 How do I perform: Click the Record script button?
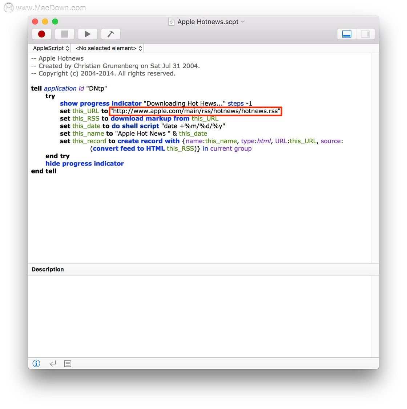pyautogui.click(x=41, y=34)
